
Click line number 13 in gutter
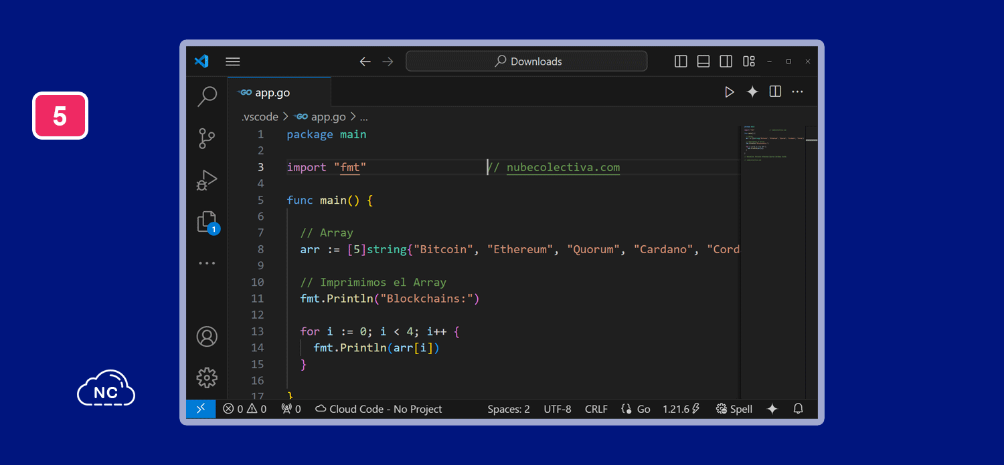258,331
